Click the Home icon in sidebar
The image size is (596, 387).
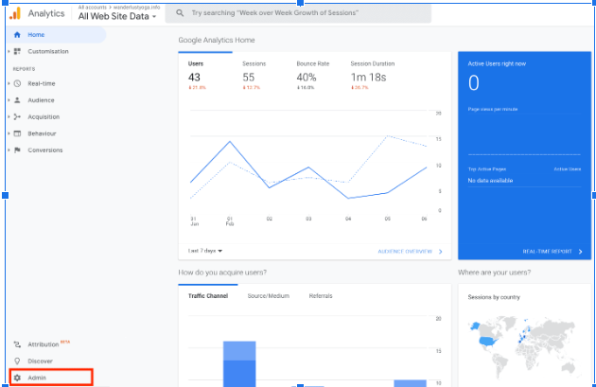[x=17, y=35]
